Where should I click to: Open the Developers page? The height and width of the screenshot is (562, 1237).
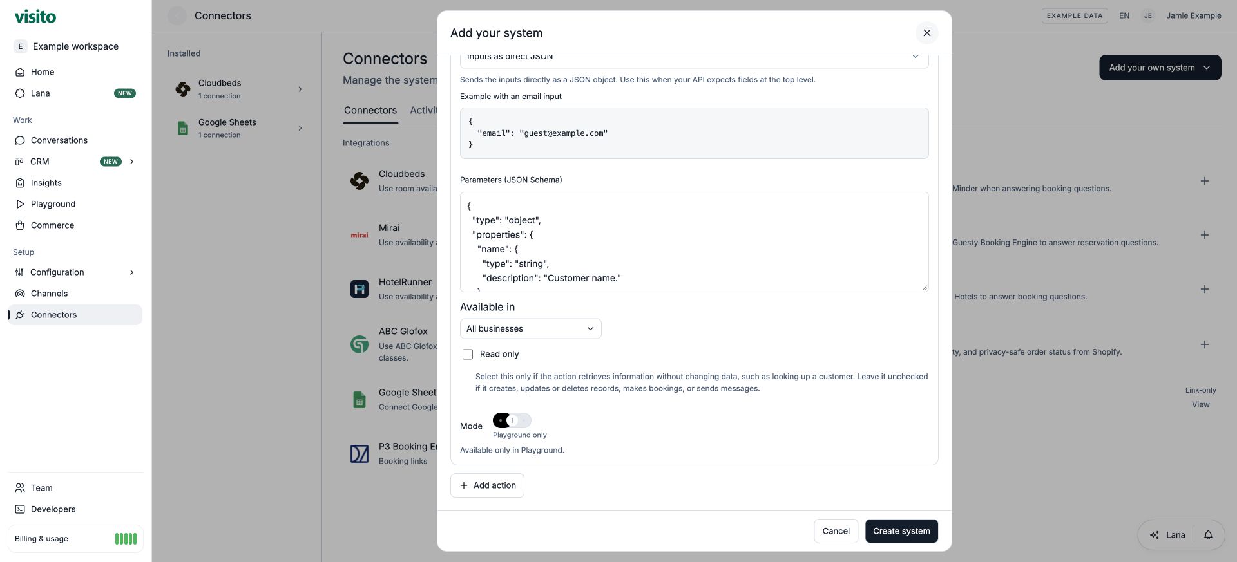tap(75, 509)
